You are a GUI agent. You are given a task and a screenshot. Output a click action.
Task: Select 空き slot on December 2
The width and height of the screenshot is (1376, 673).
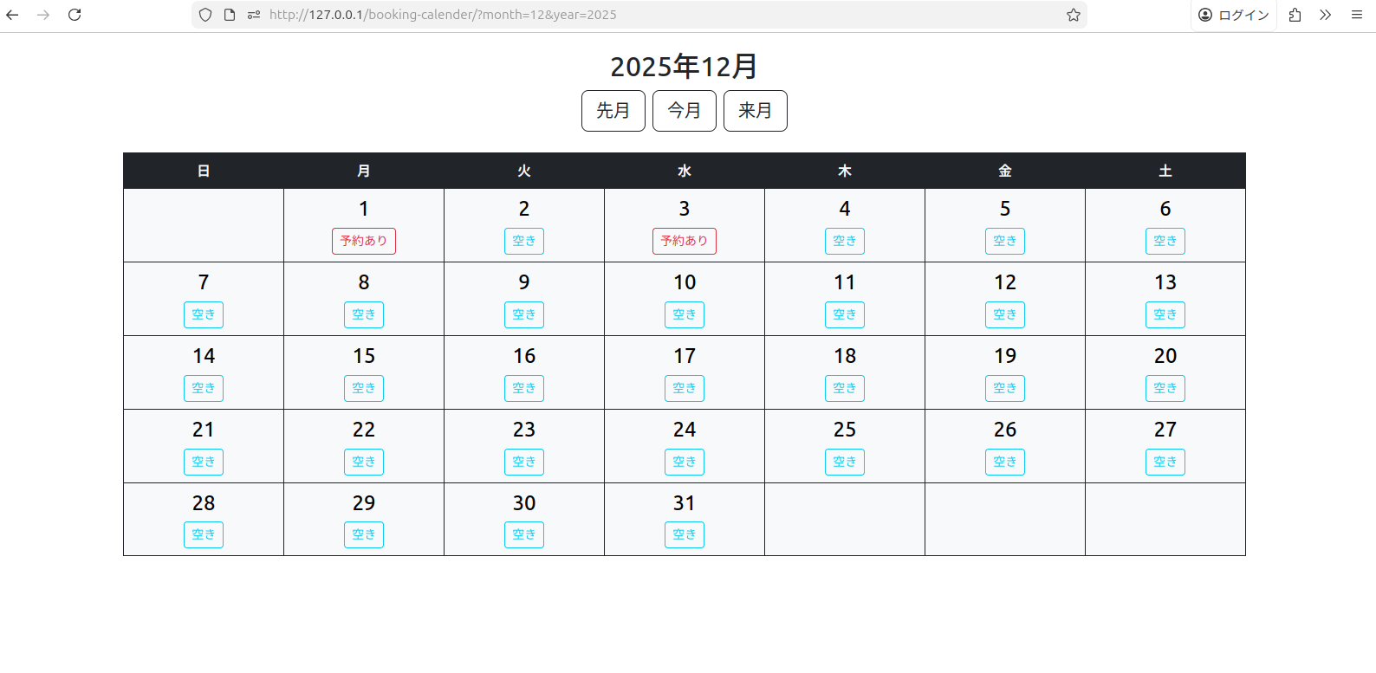tap(524, 241)
